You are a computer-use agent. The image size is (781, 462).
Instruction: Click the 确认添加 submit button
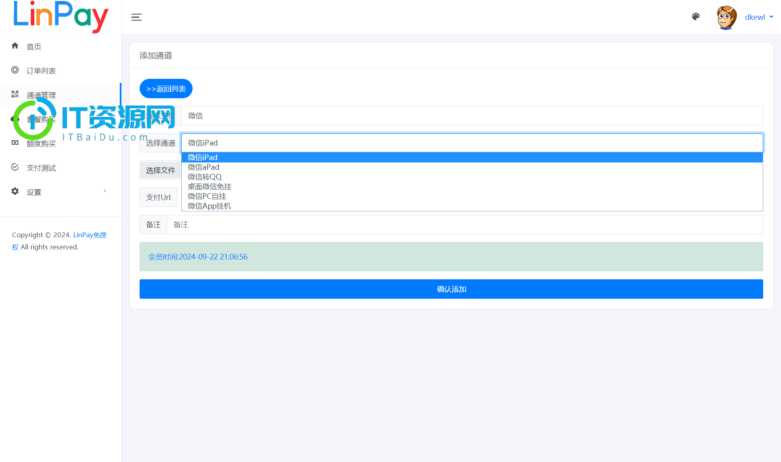451,289
